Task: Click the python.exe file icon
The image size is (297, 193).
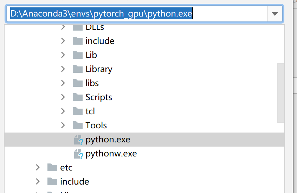Action: [x=78, y=140]
